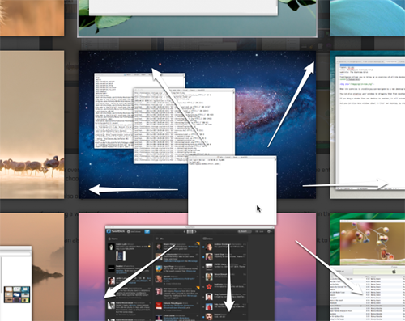Click the Me column header in TweetDeck
Image resolution: width=405 pixels, height=321 pixels.
pos(160,239)
